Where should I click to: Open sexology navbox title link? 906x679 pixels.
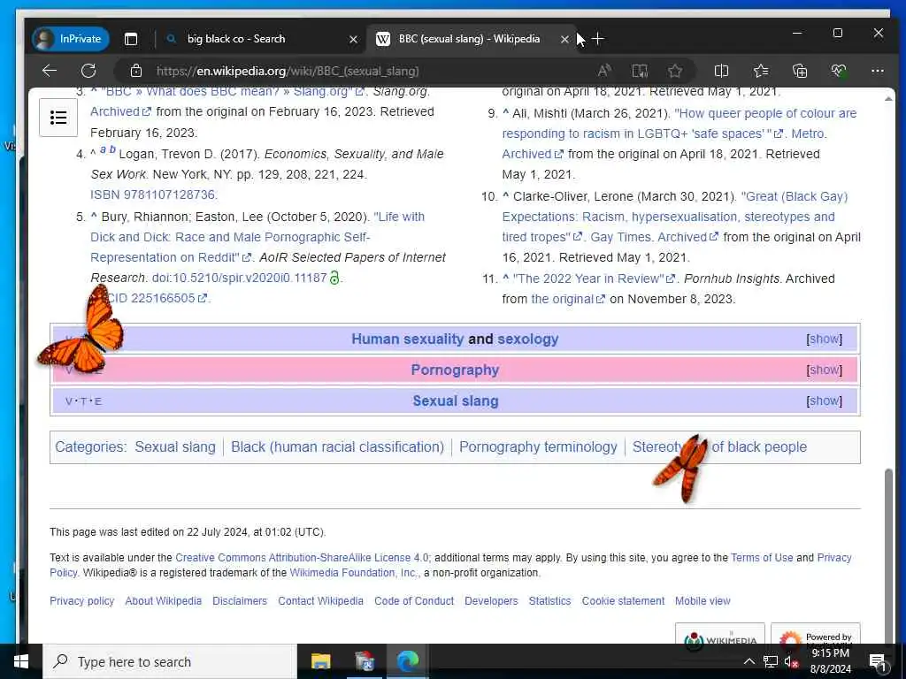coord(528,339)
